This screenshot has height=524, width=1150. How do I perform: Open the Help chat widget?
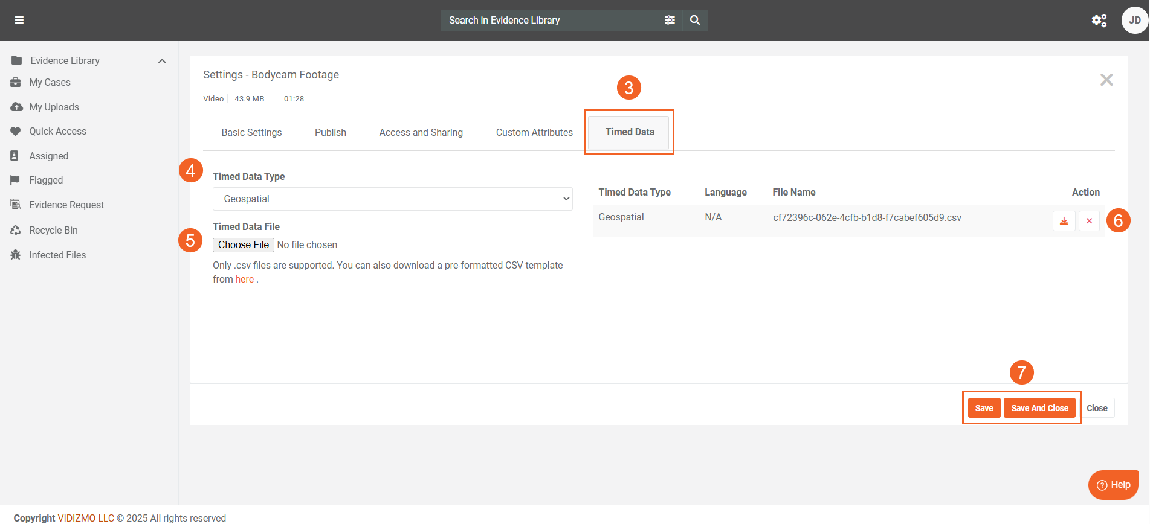click(1113, 485)
